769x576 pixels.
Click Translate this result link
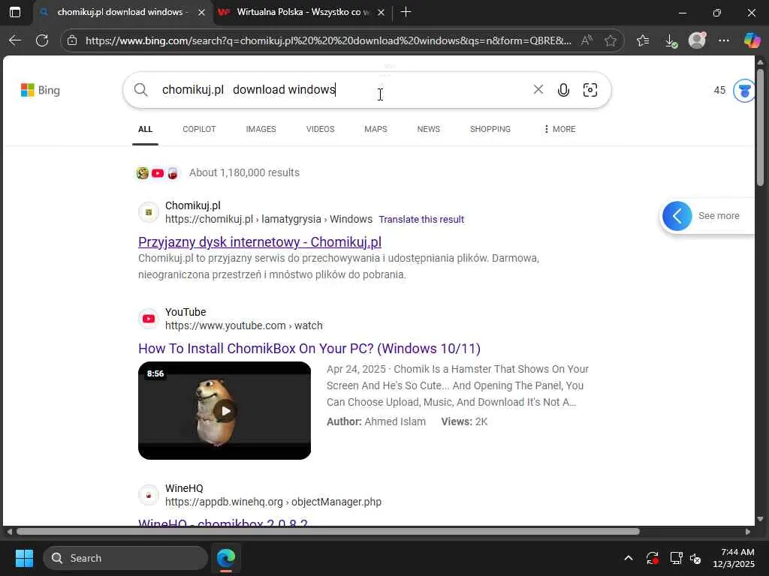[421, 220]
